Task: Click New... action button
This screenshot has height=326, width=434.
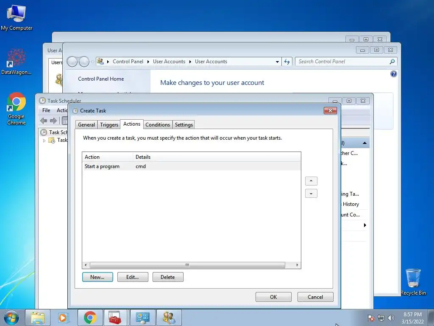Action: (x=97, y=277)
